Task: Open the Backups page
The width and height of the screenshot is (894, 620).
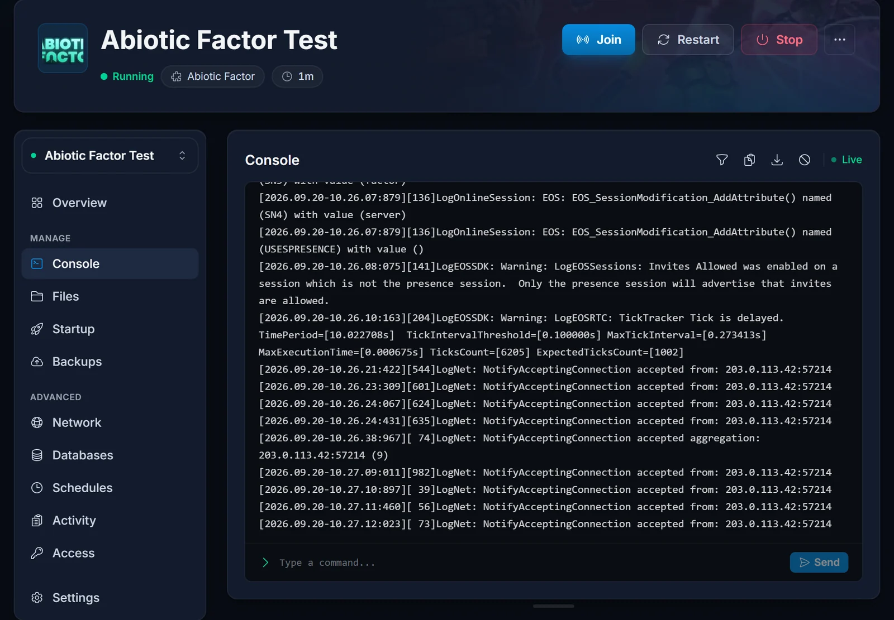Action: click(110, 362)
